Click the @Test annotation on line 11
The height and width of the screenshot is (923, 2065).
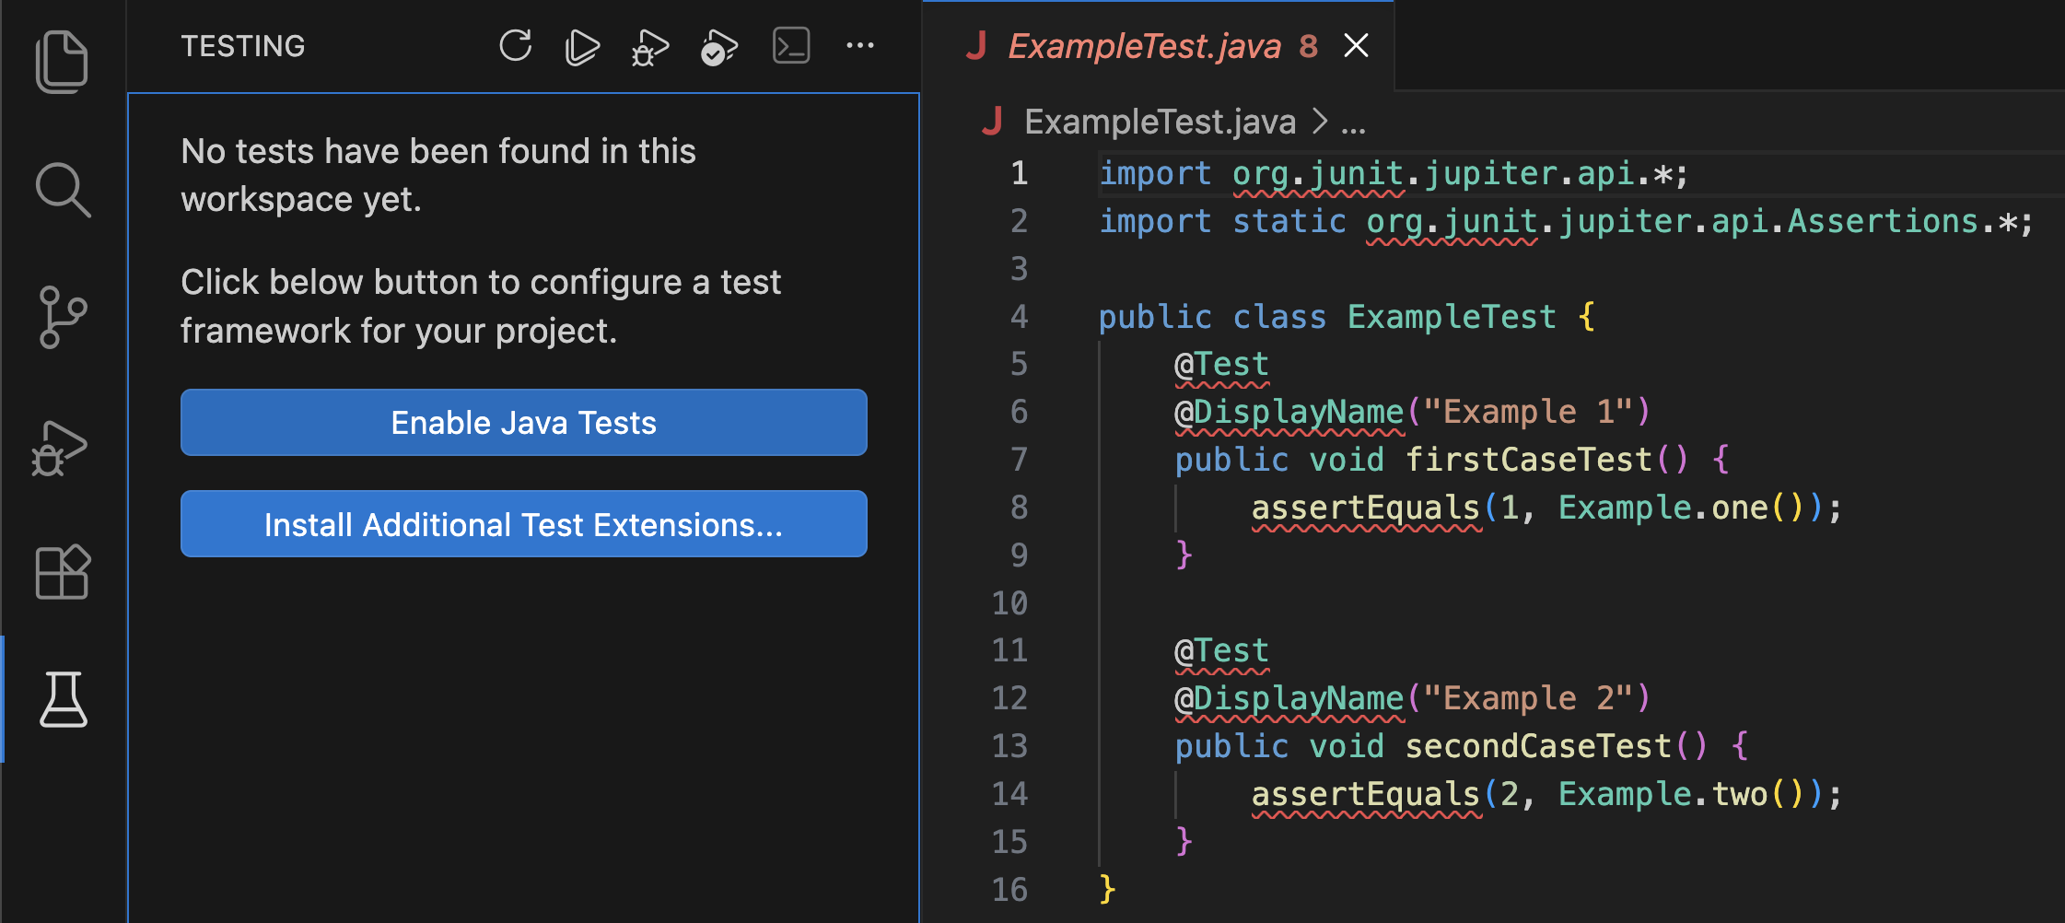tap(1221, 651)
